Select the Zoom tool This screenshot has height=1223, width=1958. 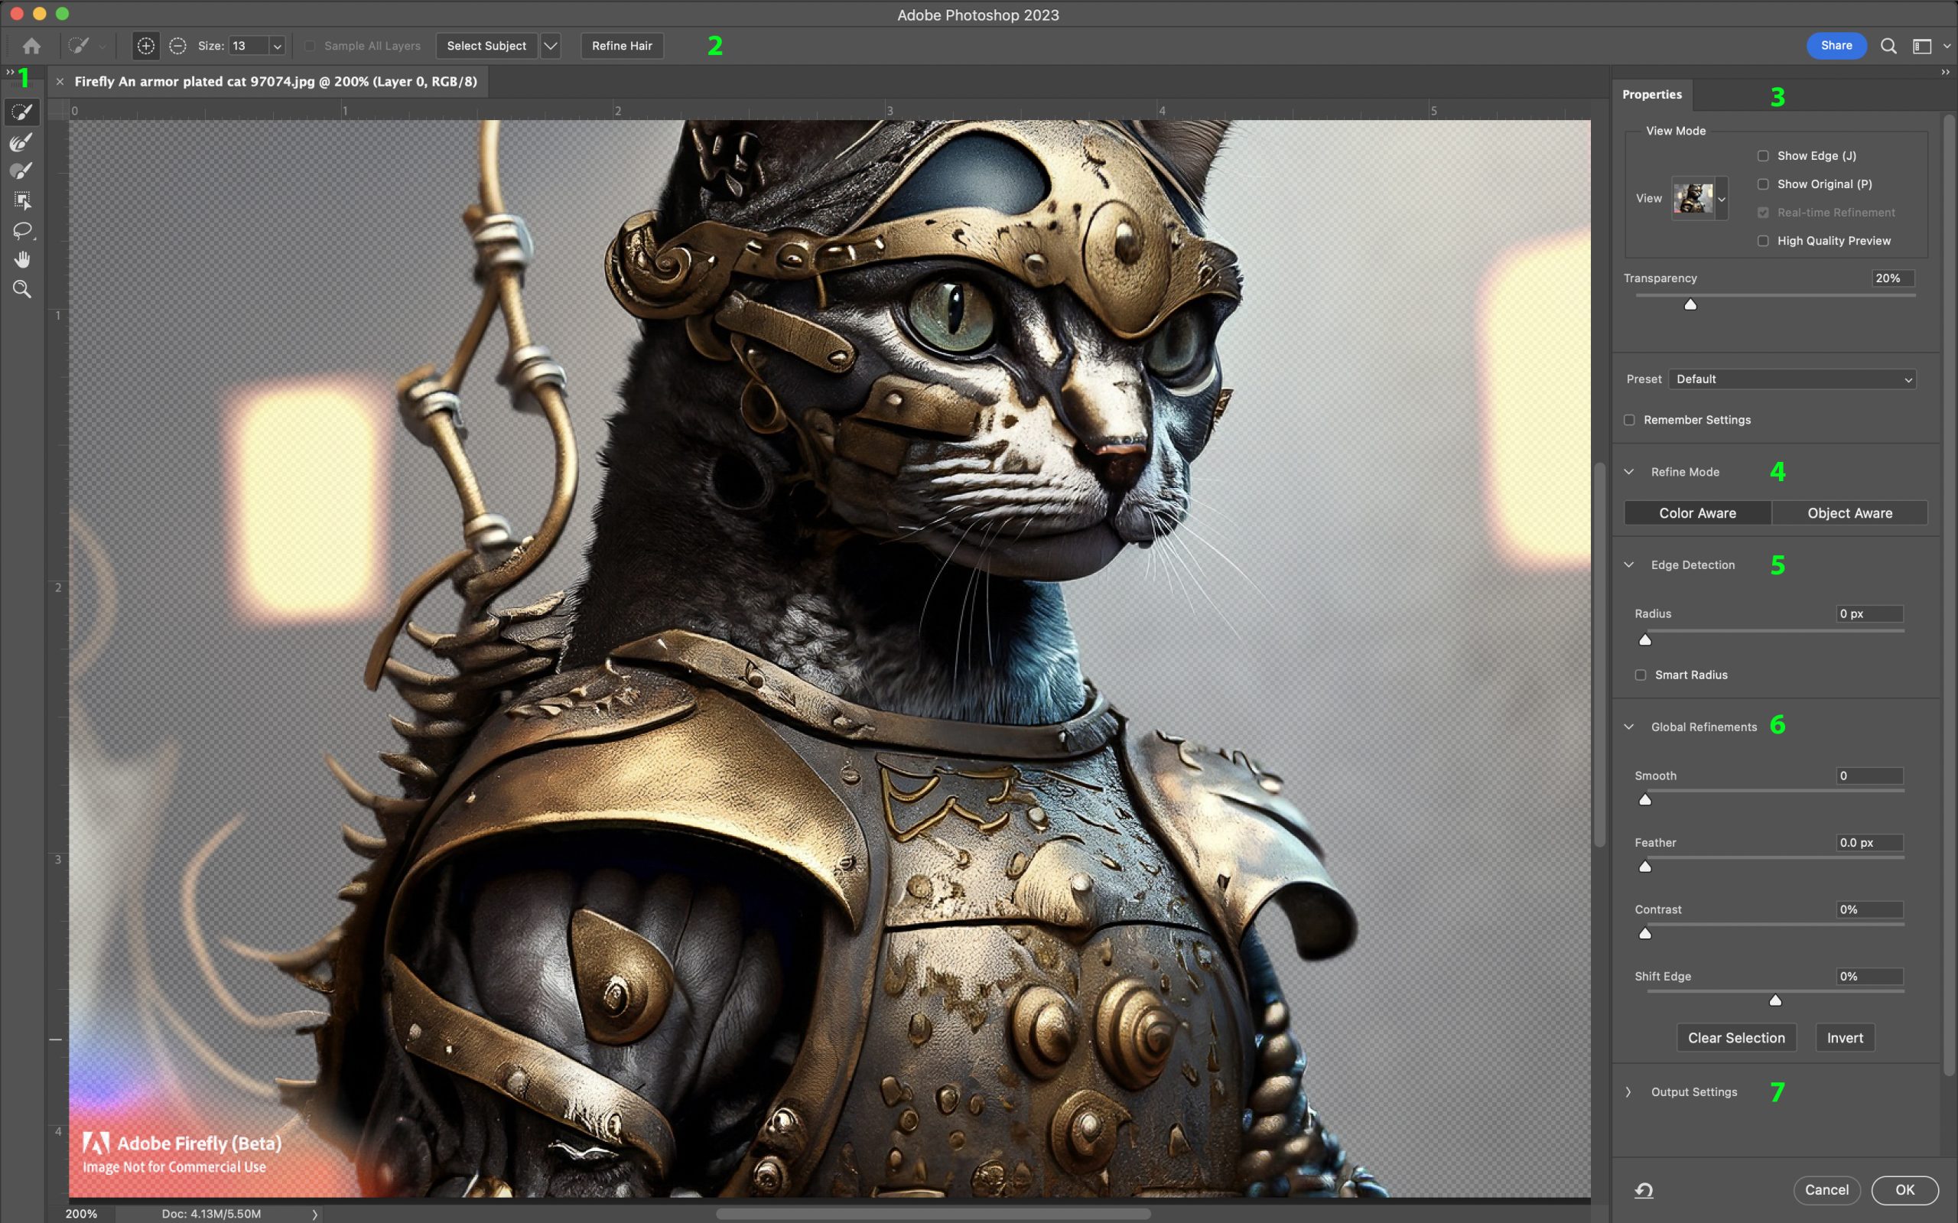pos(21,289)
